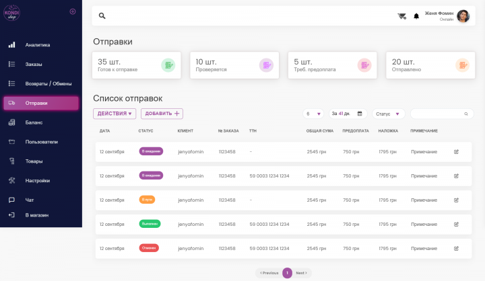Viewport: 485px width, 281px height.
Task: Edit the В пути shipment row
Action: point(456,200)
